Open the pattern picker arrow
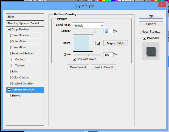The image size is (169, 132). point(91,43)
